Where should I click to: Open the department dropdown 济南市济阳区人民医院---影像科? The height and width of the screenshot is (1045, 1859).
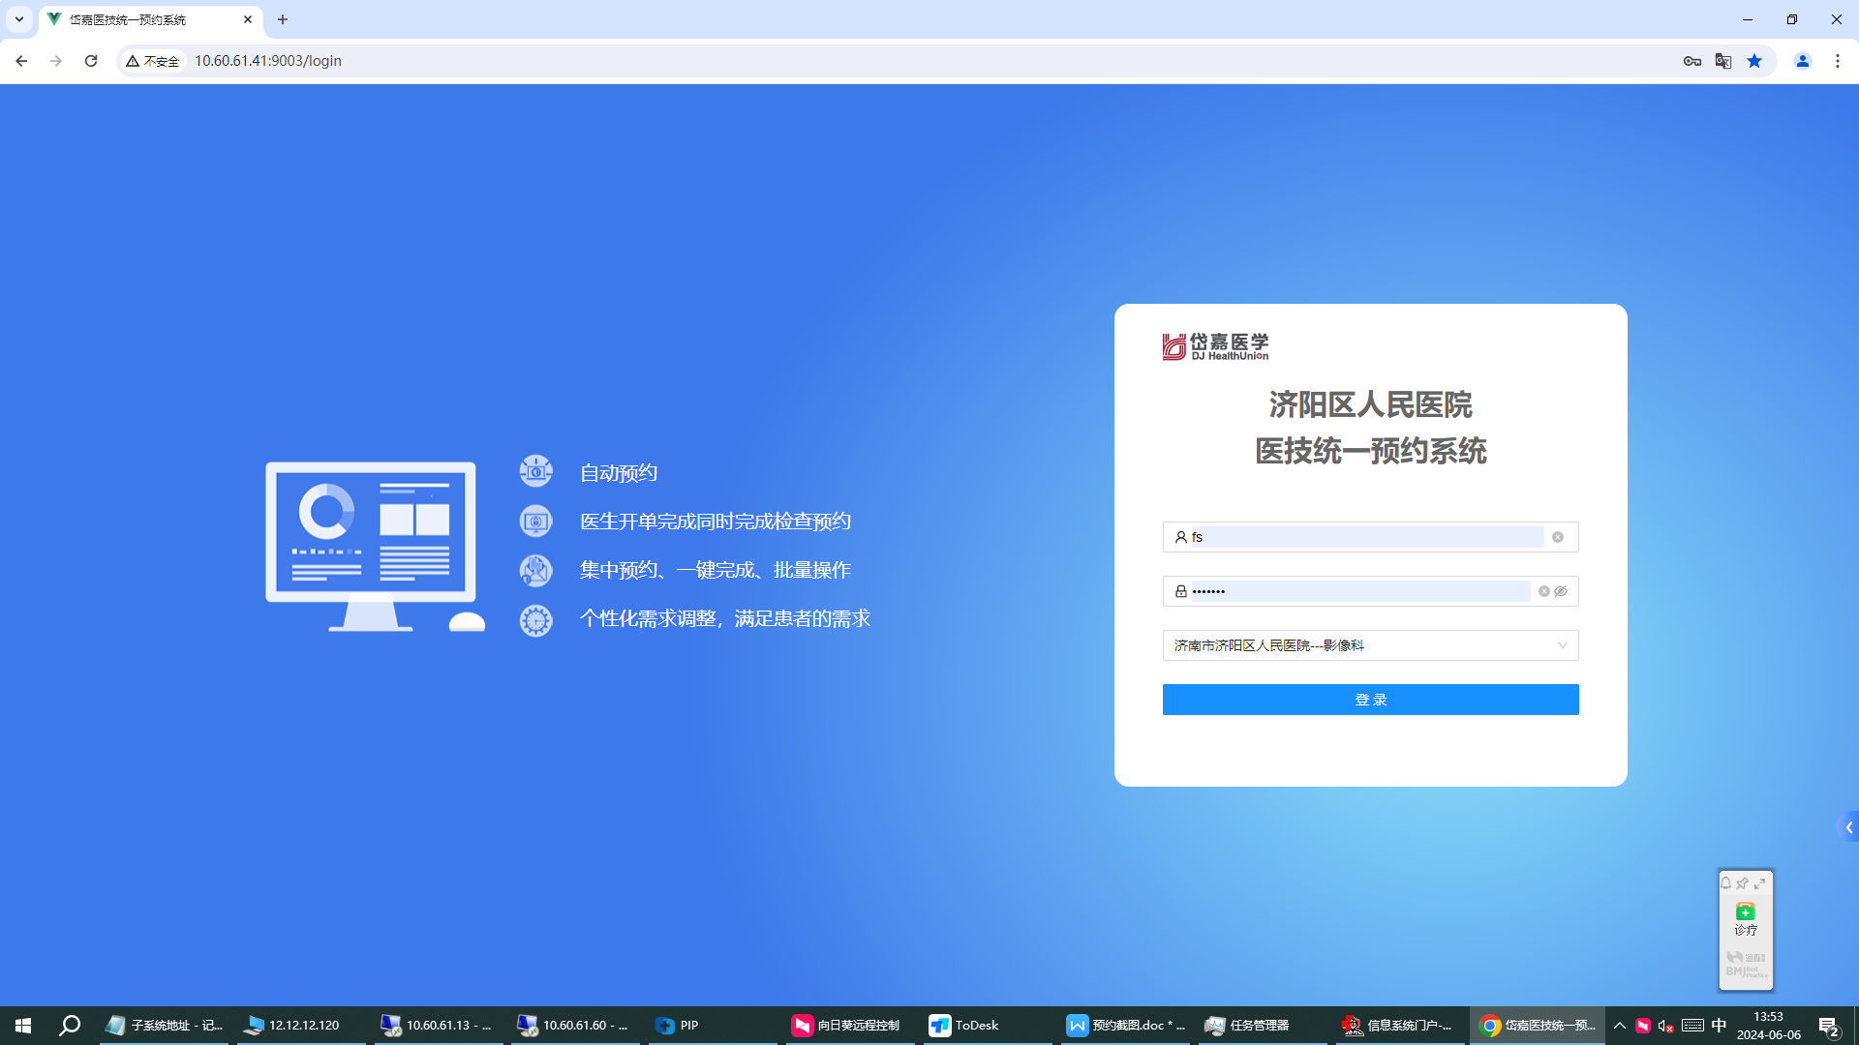click(x=1370, y=645)
